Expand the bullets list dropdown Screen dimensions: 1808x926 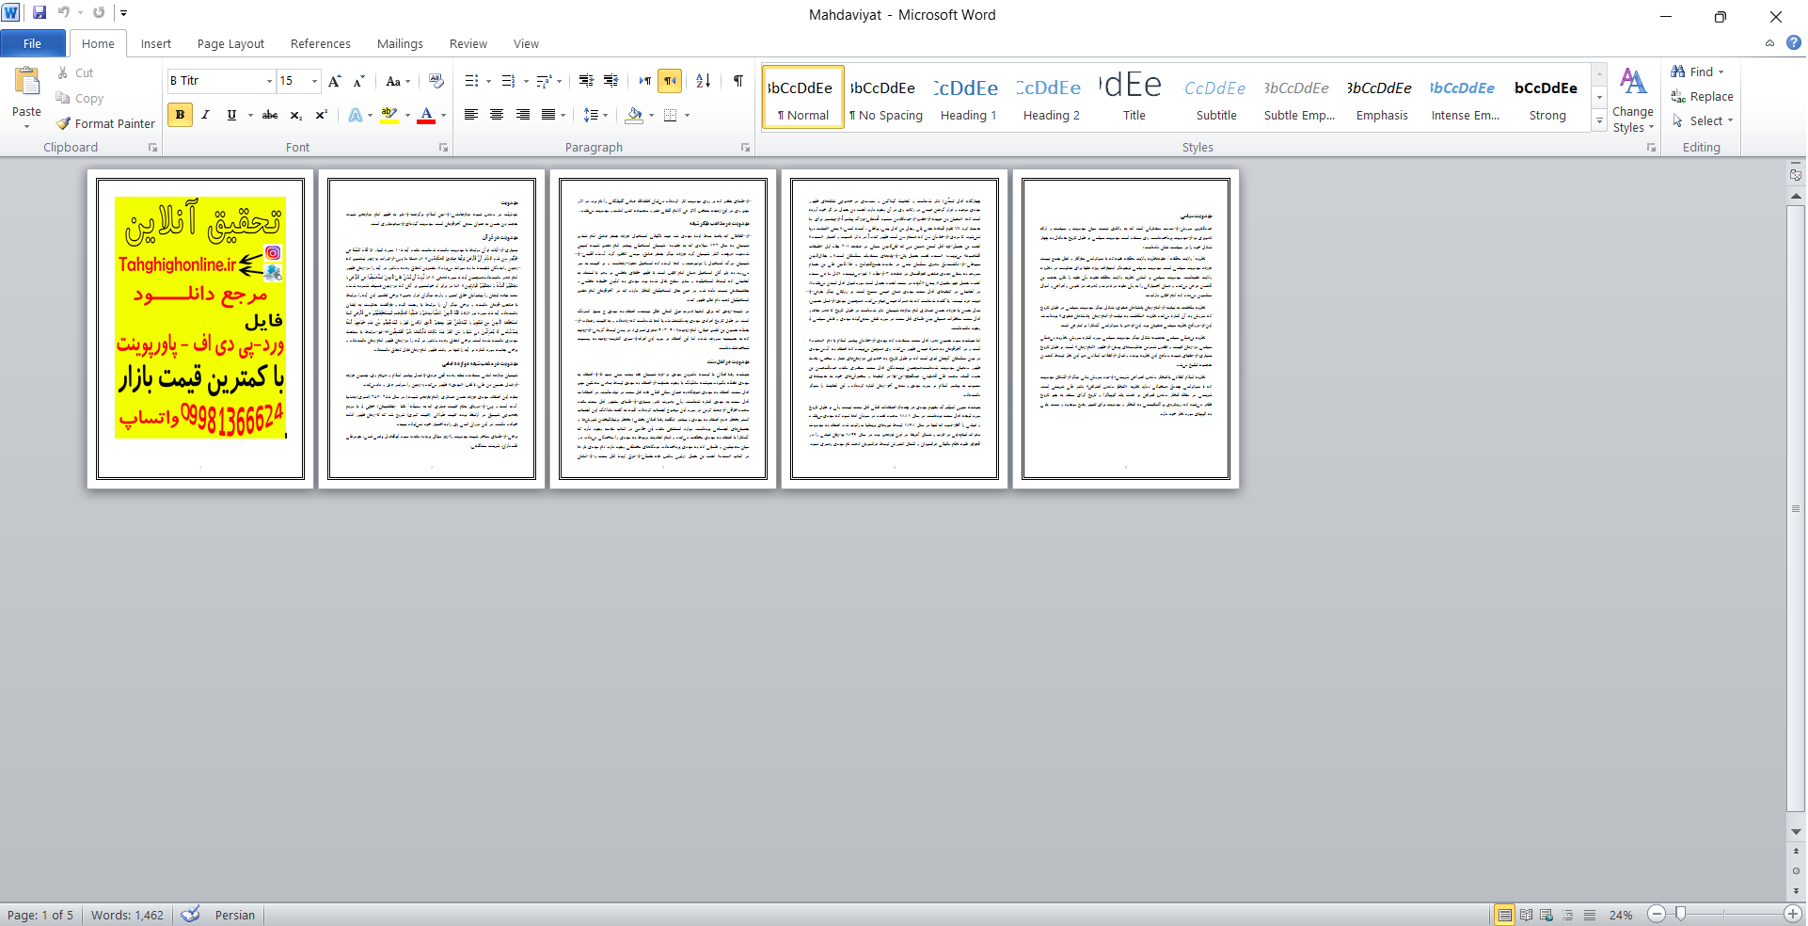pyautogui.click(x=488, y=81)
